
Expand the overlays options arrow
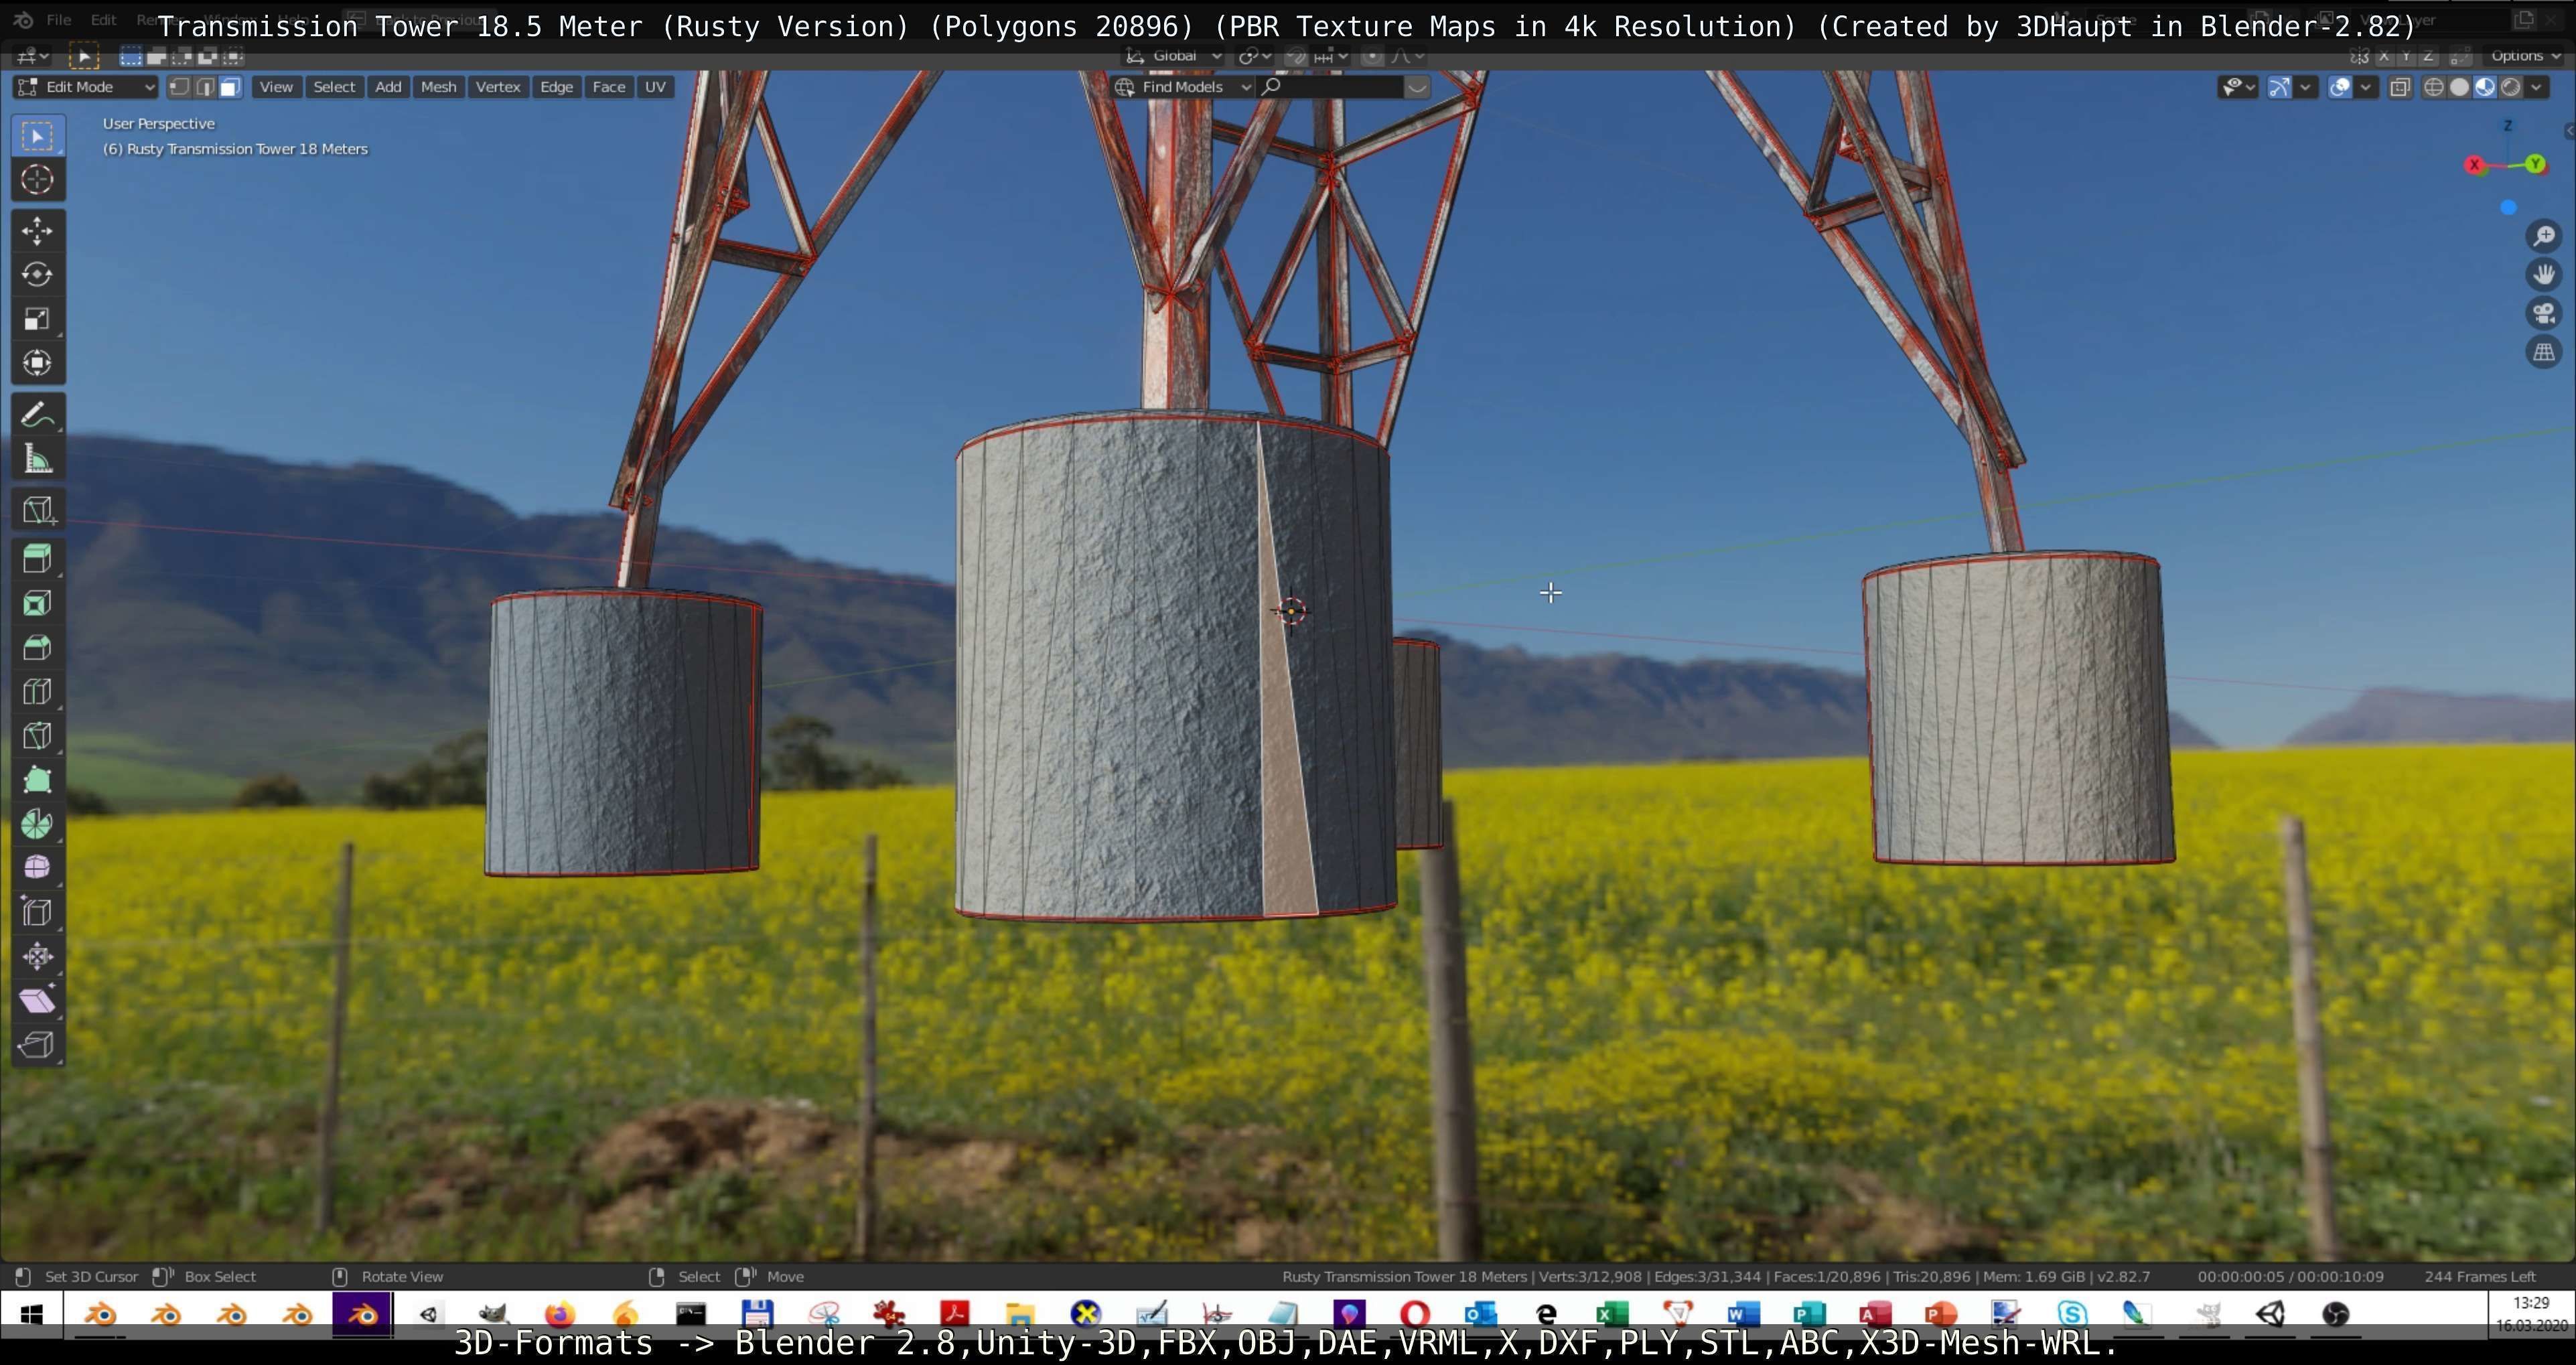coord(2365,87)
